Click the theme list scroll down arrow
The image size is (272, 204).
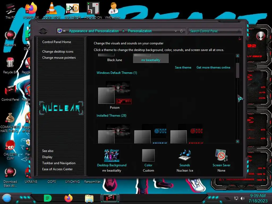point(237,141)
